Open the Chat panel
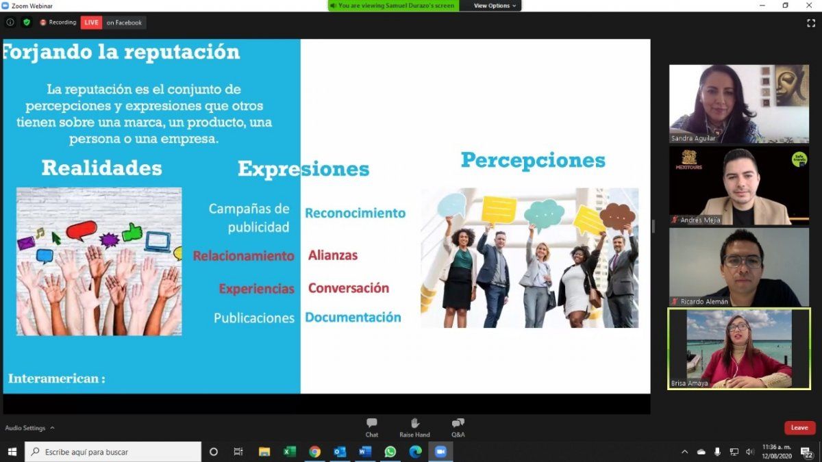Image resolution: width=822 pixels, height=462 pixels. (371, 427)
